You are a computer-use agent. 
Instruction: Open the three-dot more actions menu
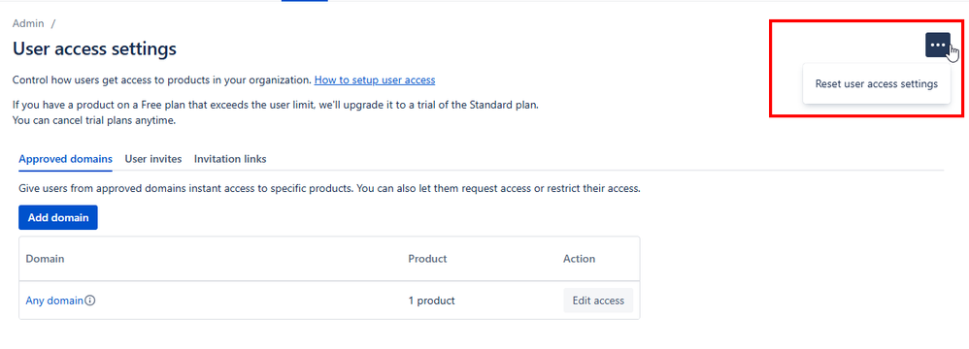click(x=938, y=45)
